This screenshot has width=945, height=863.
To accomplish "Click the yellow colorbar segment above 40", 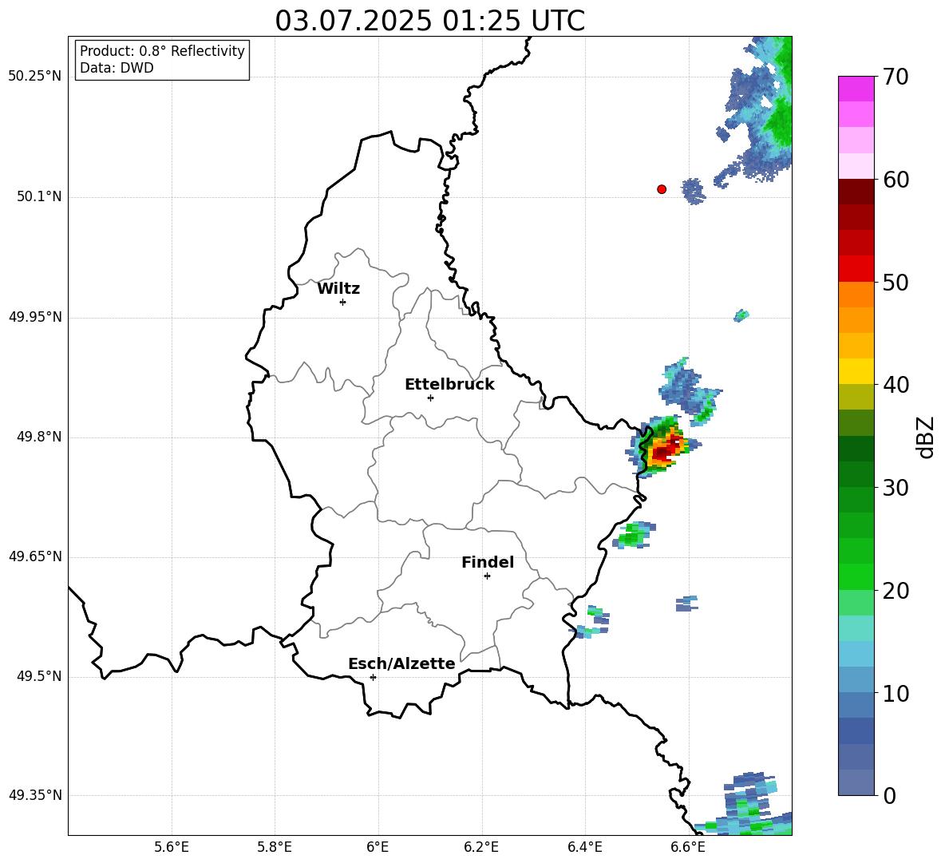I will pos(856,371).
